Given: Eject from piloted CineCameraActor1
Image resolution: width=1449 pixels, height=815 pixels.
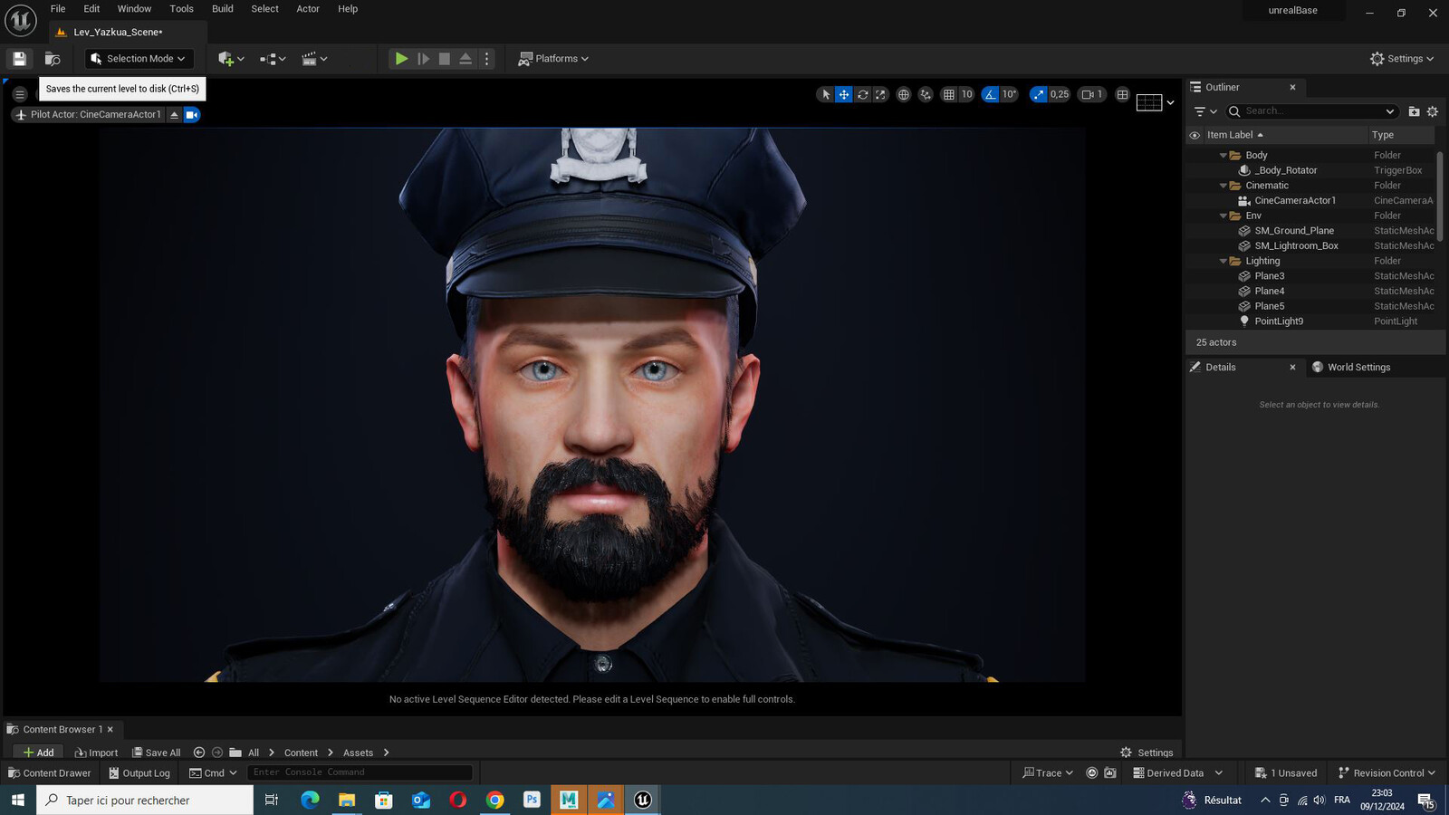Looking at the screenshot, I should coord(175,115).
